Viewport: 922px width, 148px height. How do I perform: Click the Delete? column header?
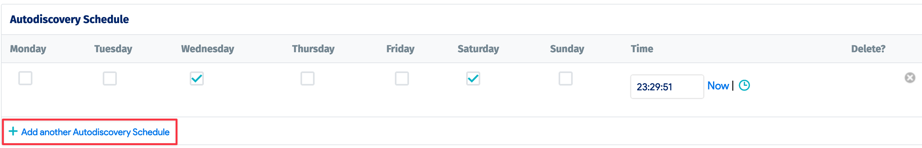coord(868,49)
